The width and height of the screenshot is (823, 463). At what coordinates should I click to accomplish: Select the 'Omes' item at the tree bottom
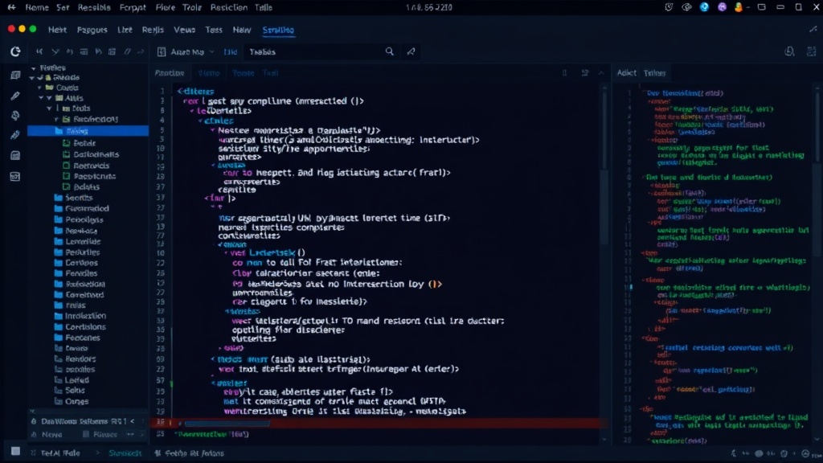(76, 402)
